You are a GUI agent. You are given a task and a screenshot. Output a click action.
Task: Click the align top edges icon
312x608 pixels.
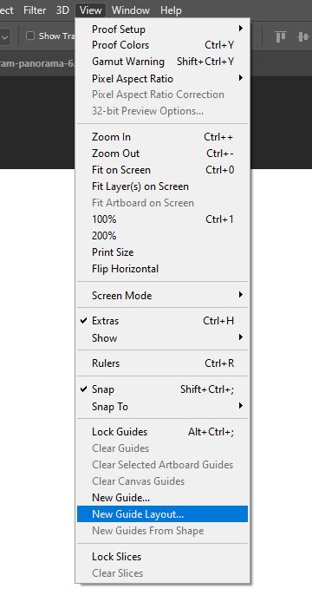tap(280, 36)
